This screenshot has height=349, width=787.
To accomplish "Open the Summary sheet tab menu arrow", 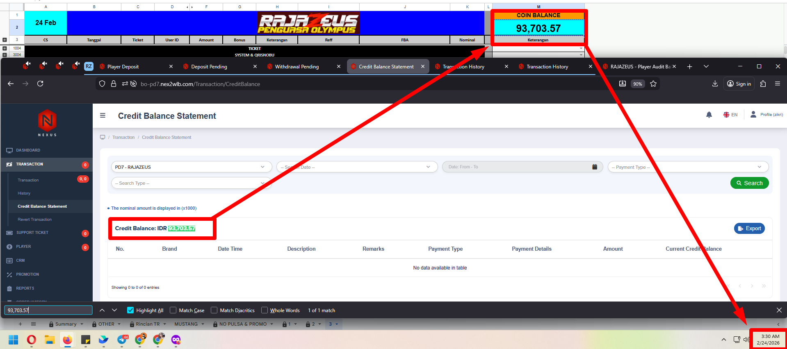I will tap(82, 324).
